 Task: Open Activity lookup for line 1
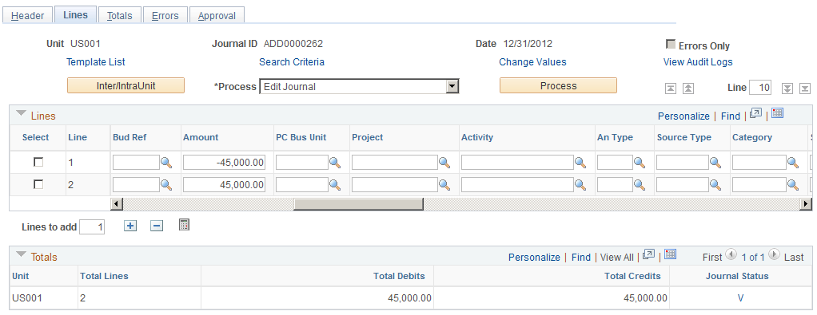[580, 163]
